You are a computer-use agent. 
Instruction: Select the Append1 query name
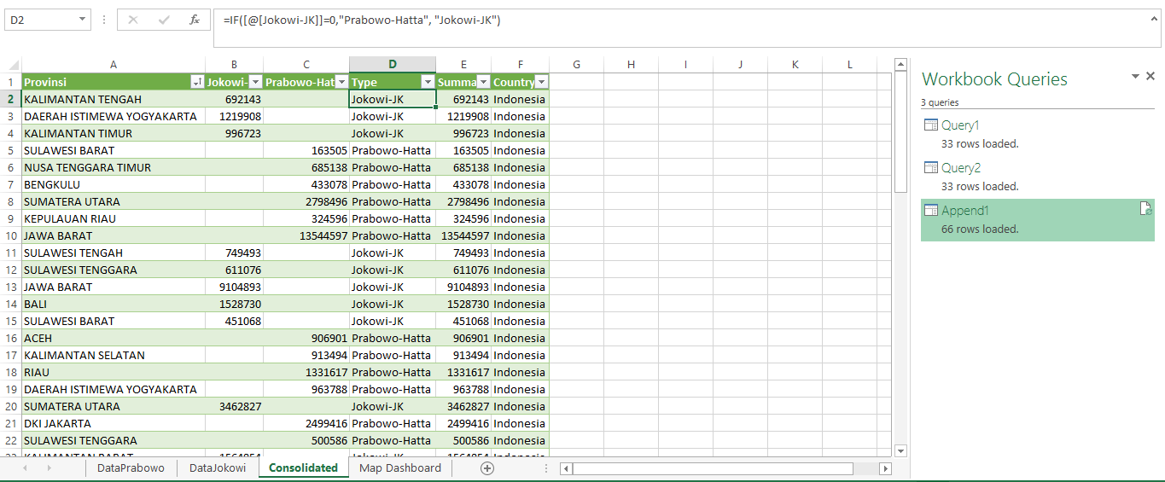[x=964, y=211]
